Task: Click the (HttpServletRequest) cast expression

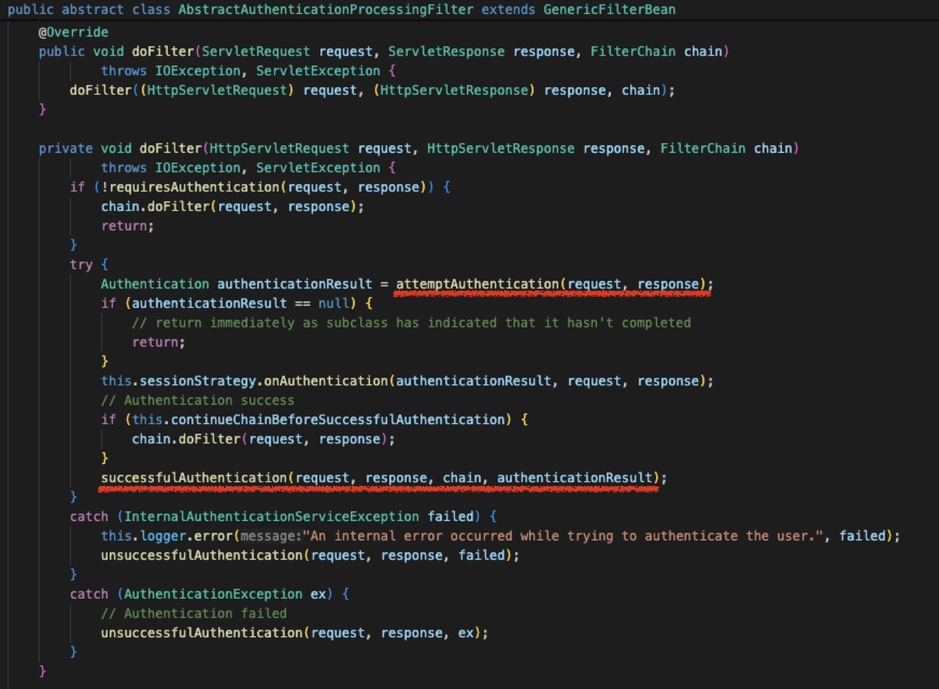Action: point(217,90)
